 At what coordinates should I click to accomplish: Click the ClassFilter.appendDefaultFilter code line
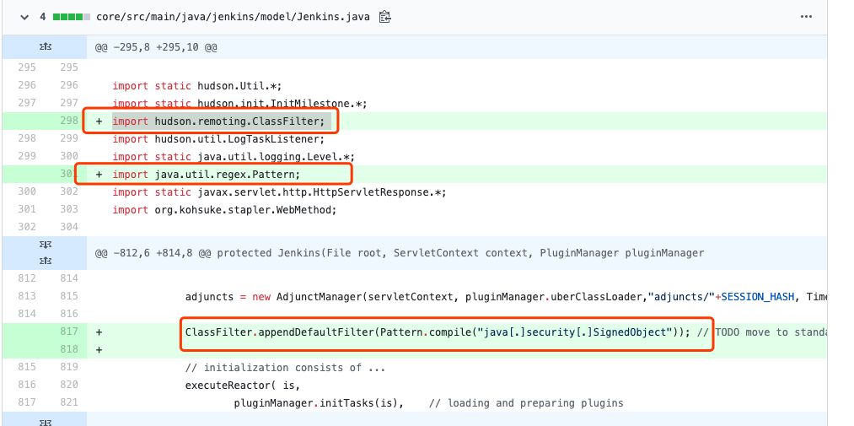438,332
